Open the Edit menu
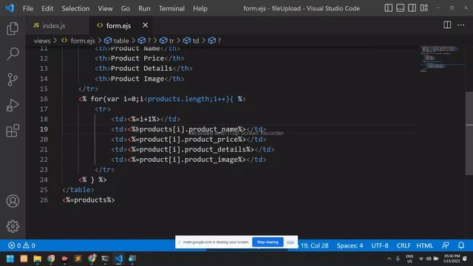 click(x=47, y=8)
